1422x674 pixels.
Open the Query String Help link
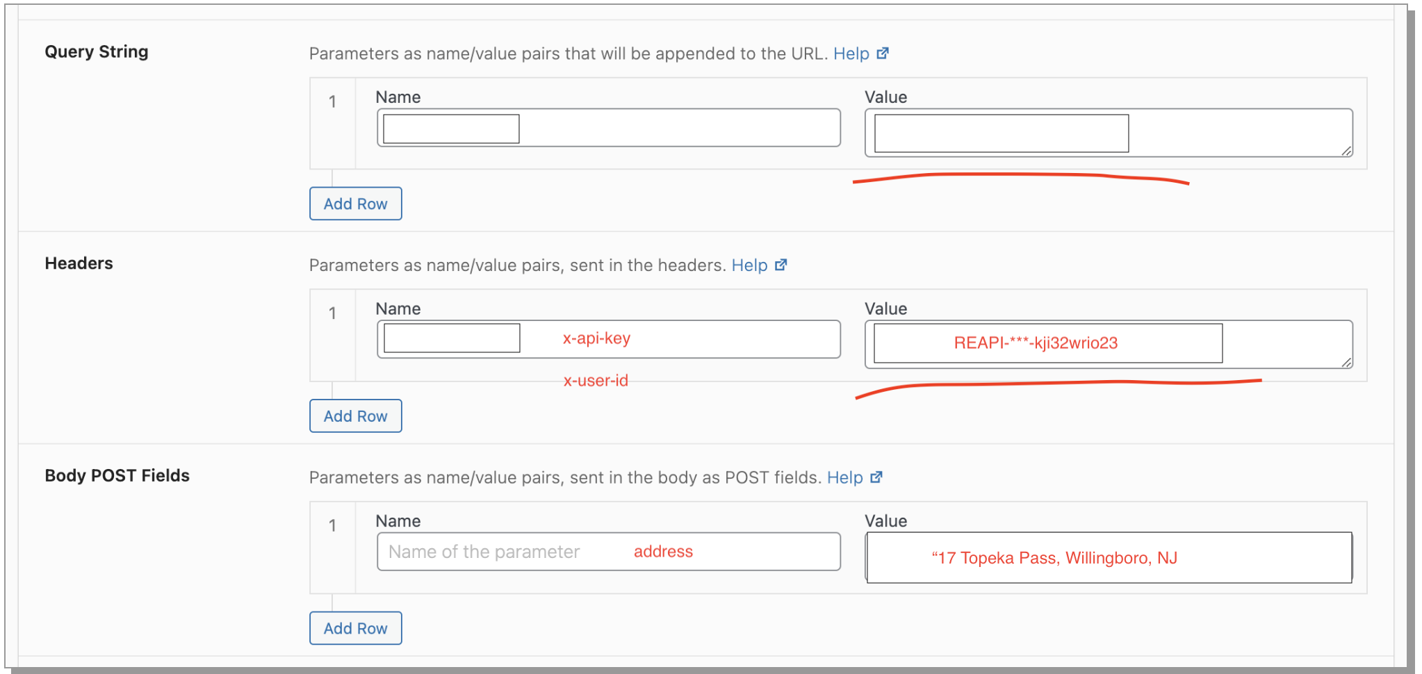(851, 54)
